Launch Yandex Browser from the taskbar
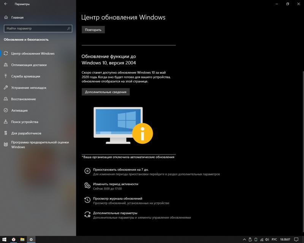 14,240
